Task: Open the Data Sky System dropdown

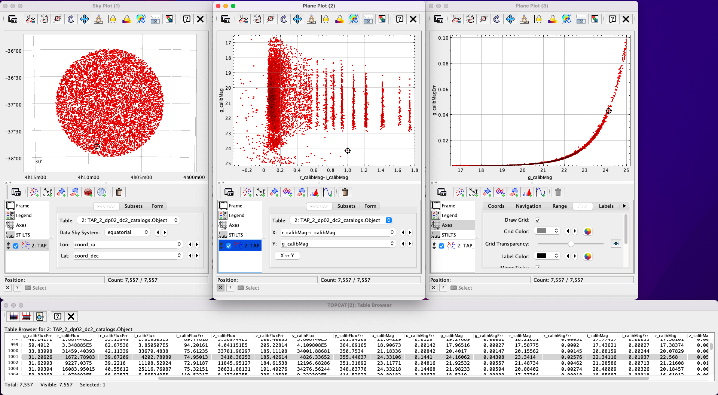Action: (x=127, y=232)
